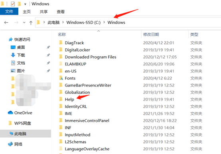Open 图片 in quick access
The width and height of the screenshot is (221, 154).
coord(21,71)
